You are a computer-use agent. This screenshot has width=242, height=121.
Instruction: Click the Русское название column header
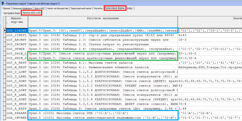tap(103, 18)
